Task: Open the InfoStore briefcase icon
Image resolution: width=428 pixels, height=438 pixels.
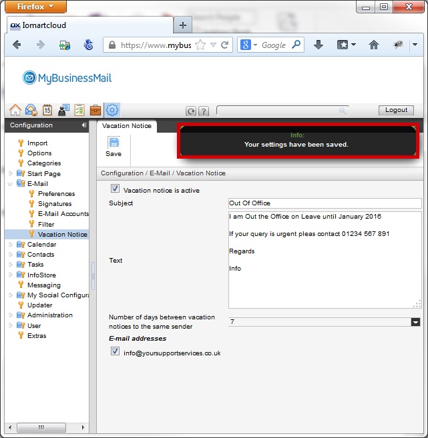Action: 95,111
